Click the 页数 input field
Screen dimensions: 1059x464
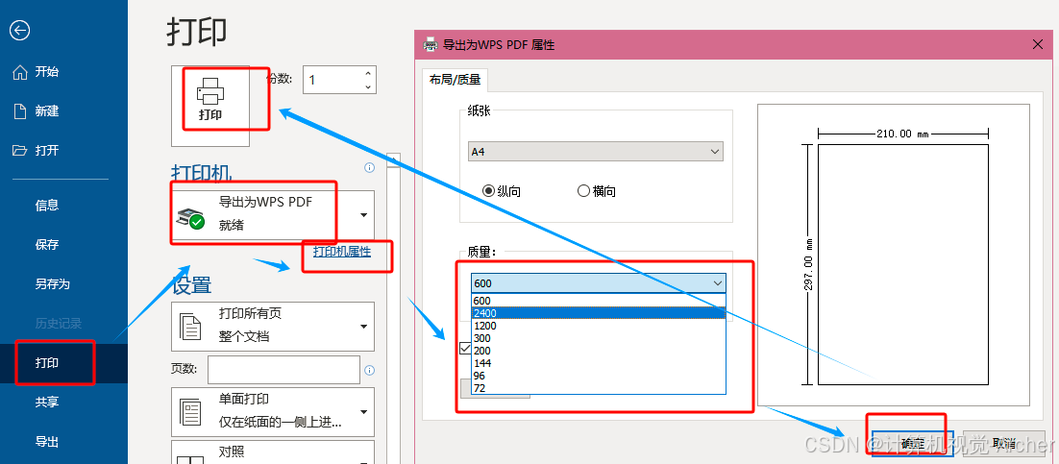click(283, 370)
